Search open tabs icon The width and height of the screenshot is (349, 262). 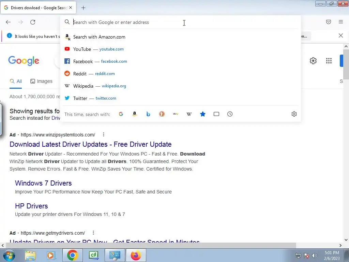pyautogui.click(x=216, y=114)
